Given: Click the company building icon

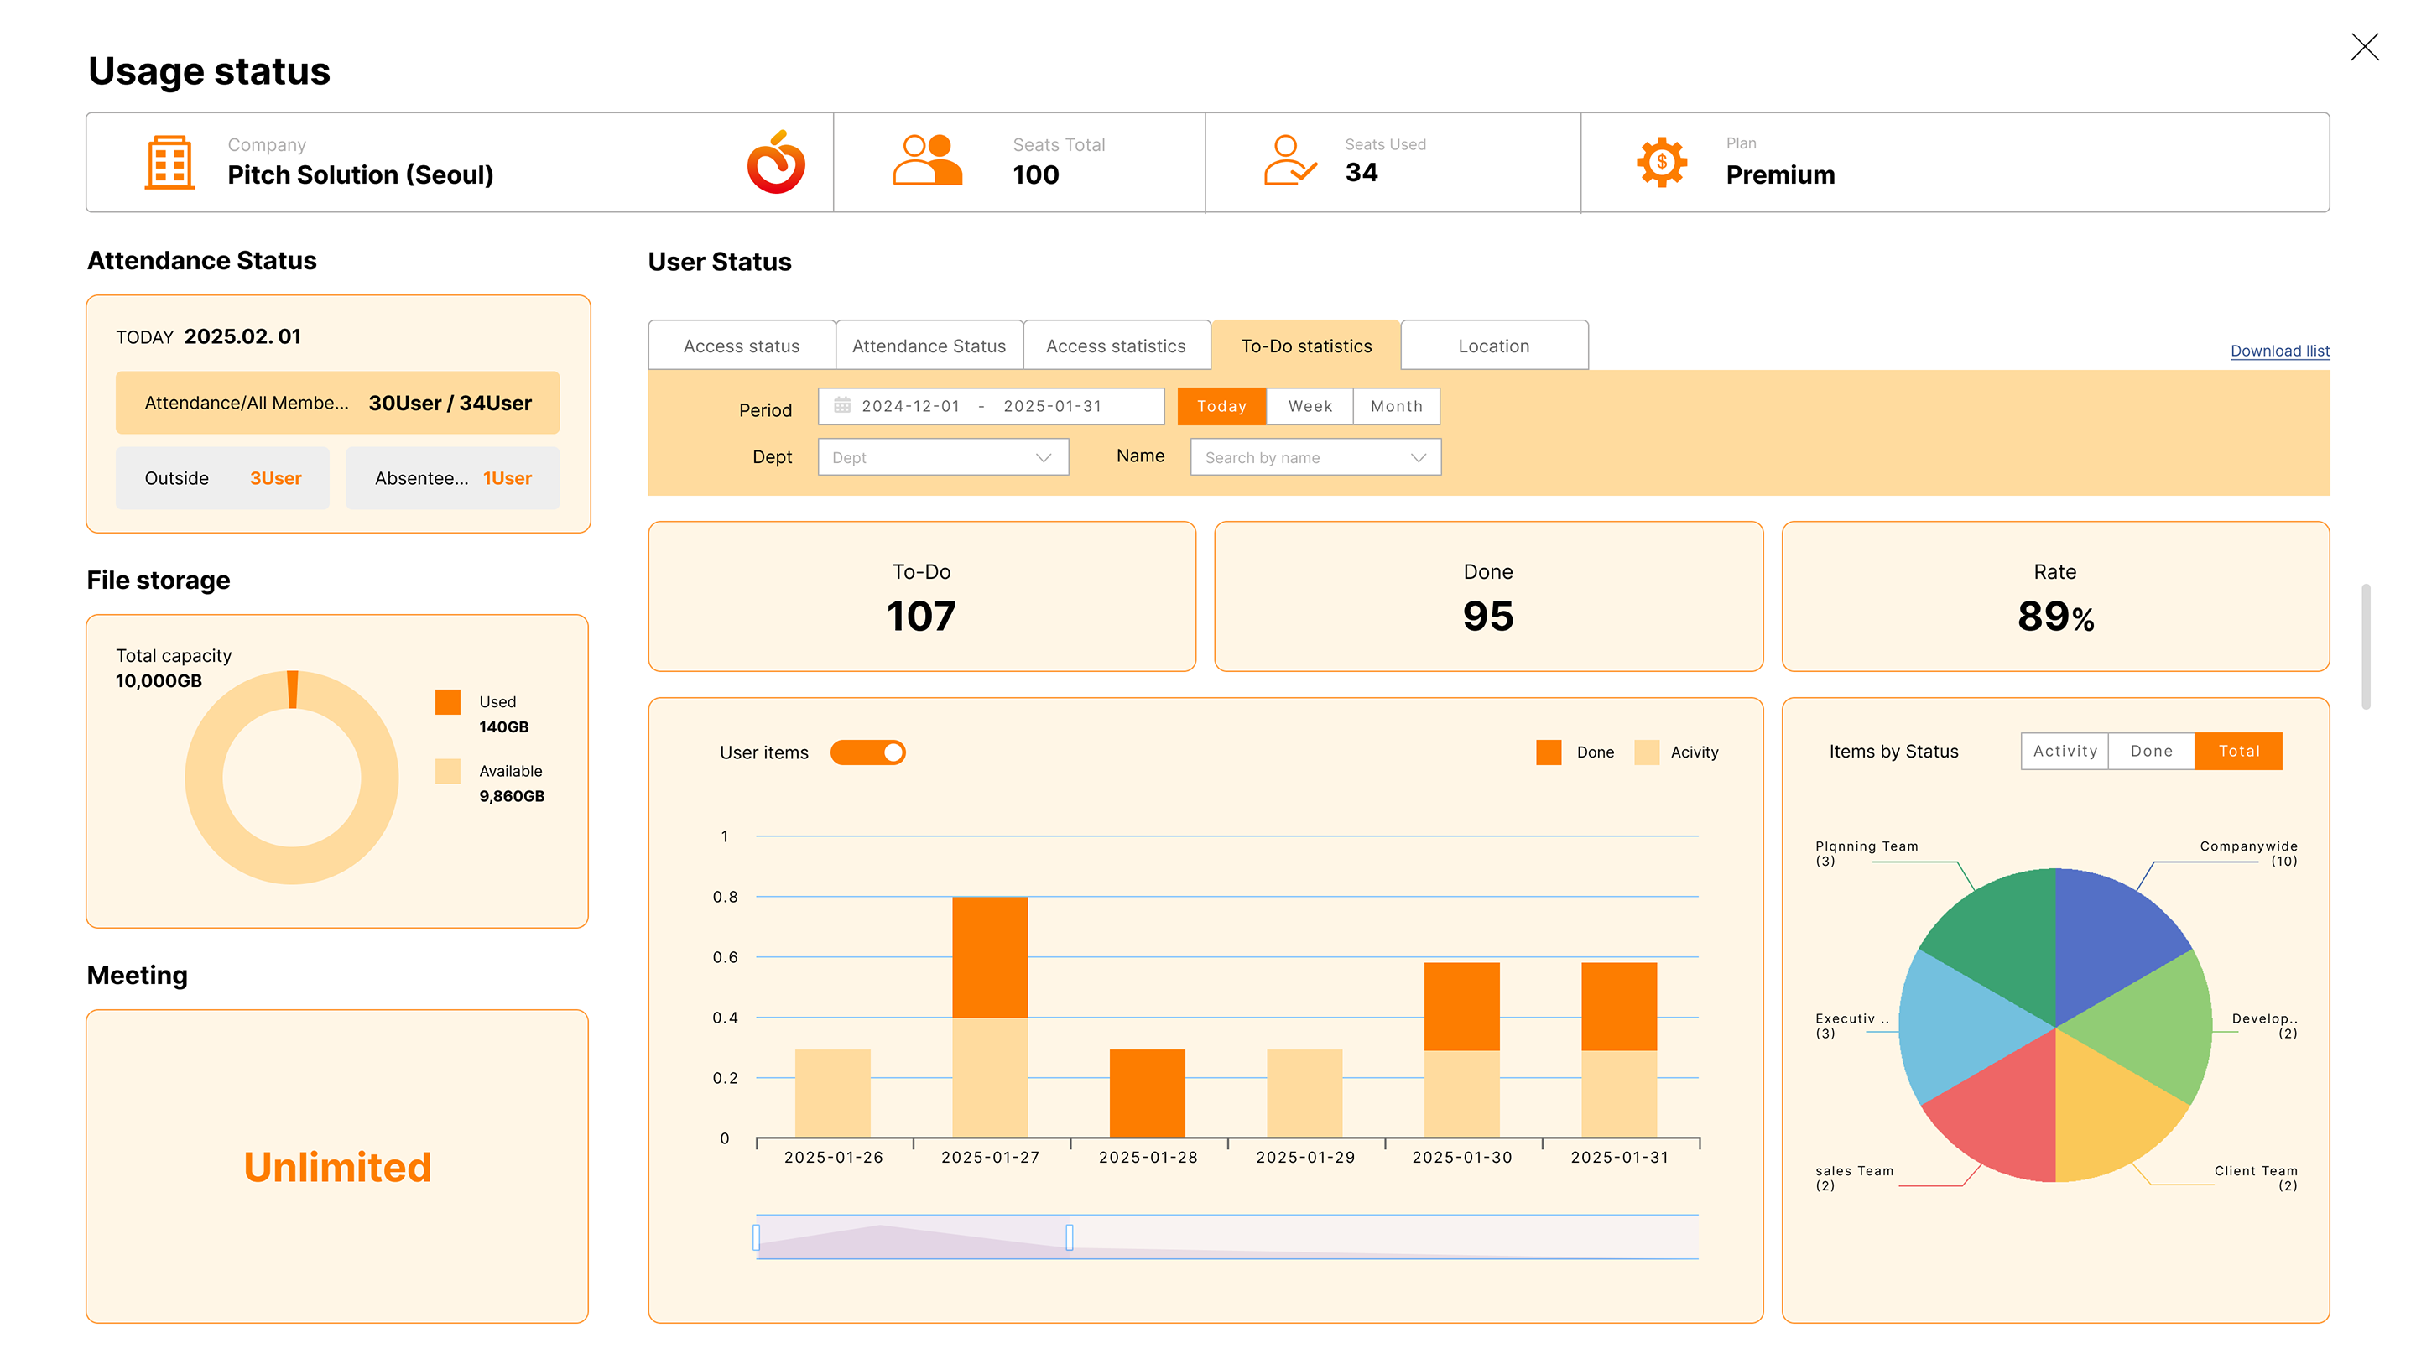Looking at the screenshot, I should click(169, 162).
